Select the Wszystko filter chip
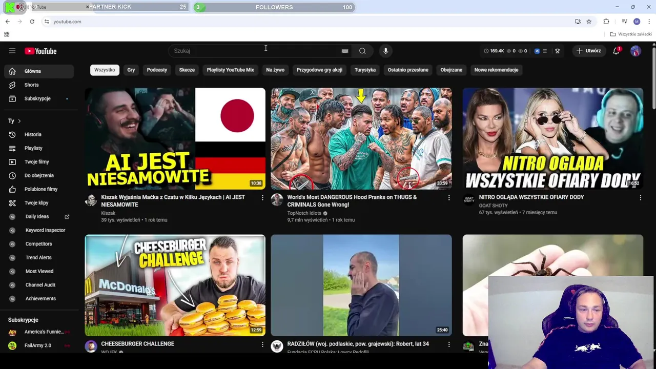 click(x=105, y=70)
